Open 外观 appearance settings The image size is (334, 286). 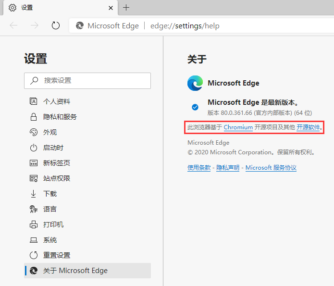[x=87, y=132]
